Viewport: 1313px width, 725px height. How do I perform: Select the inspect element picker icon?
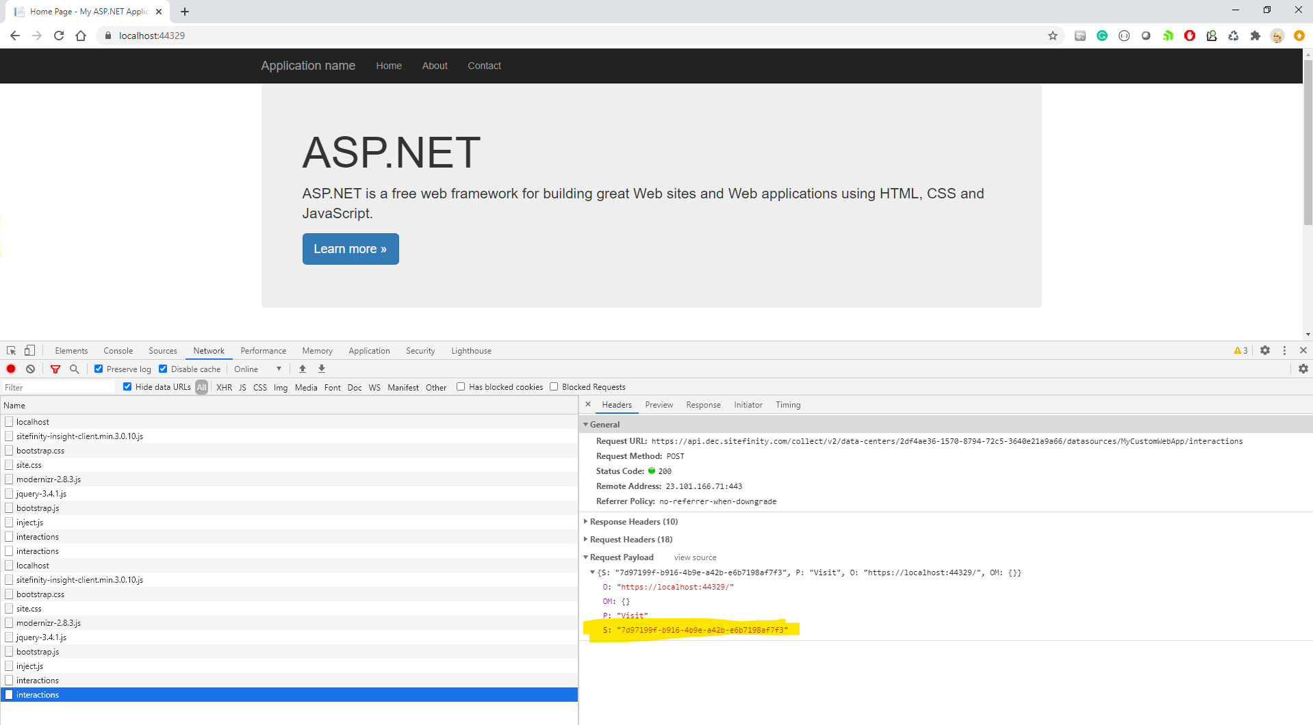[x=11, y=350]
